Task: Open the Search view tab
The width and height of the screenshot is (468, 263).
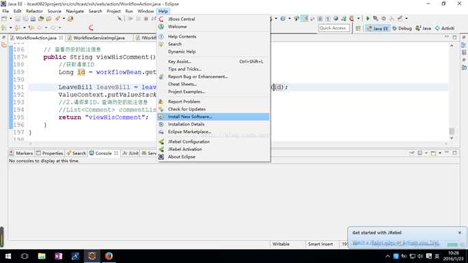Action: (76, 153)
